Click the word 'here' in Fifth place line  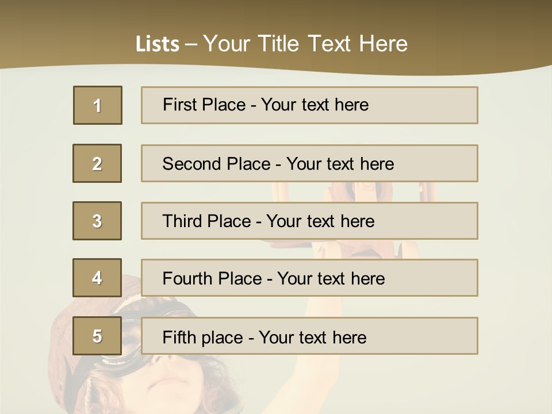349,337
